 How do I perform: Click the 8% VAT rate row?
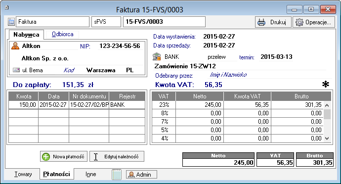pyautogui.click(x=238, y=113)
